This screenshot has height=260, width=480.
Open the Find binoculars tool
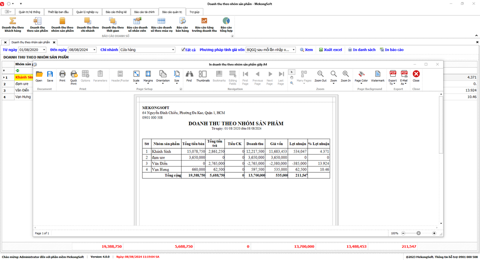point(189,76)
